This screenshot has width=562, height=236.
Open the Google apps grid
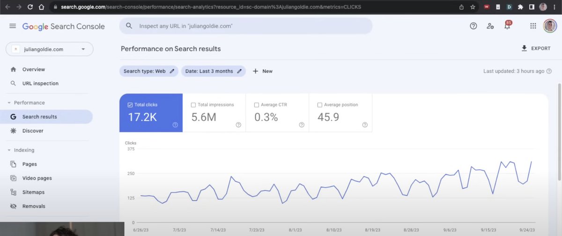(533, 26)
